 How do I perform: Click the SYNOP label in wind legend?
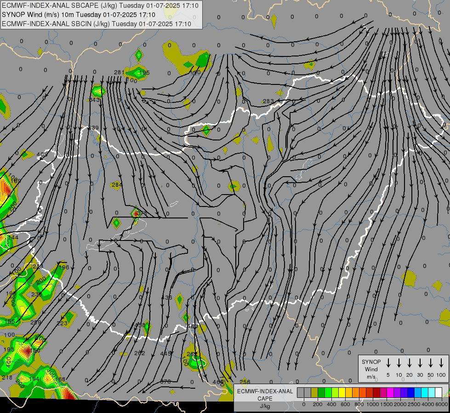pyautogui.click(x=371, y=362)
